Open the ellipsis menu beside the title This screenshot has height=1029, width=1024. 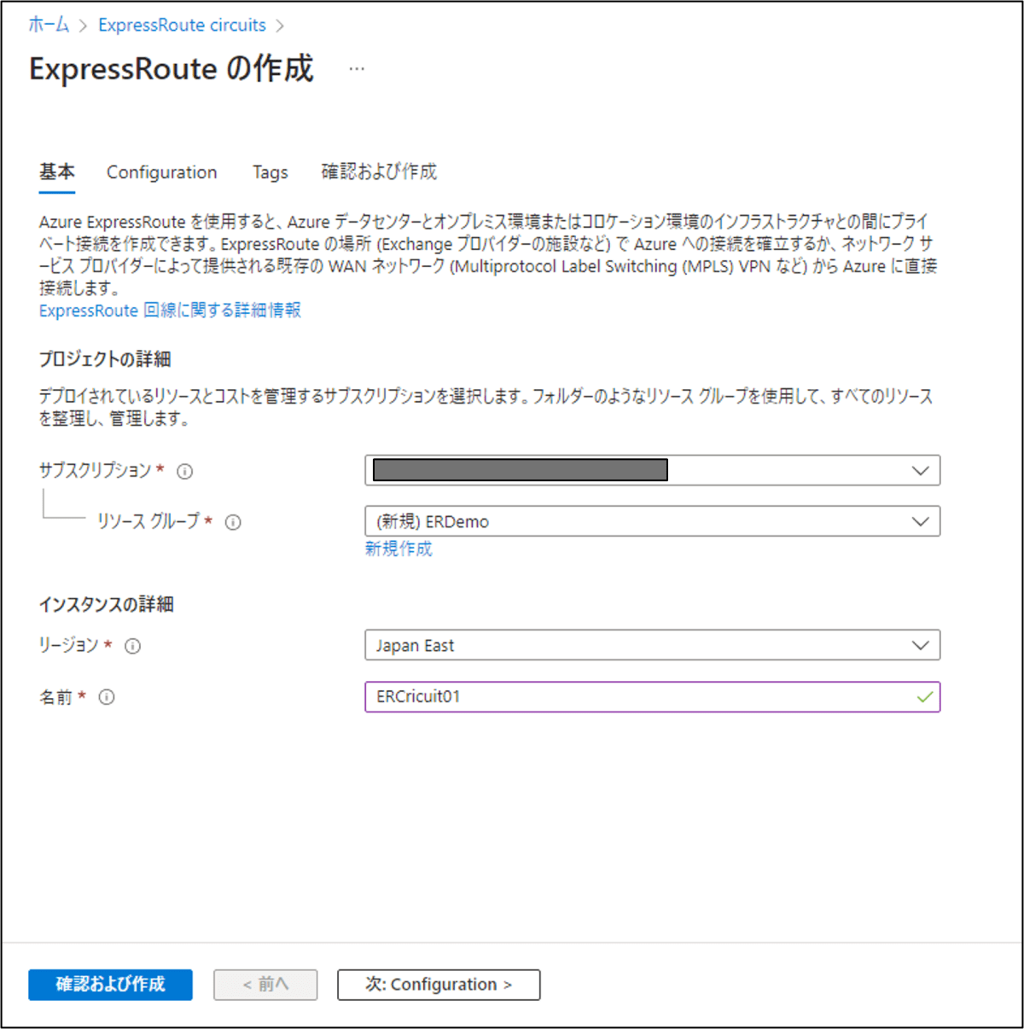click(357, 69)
